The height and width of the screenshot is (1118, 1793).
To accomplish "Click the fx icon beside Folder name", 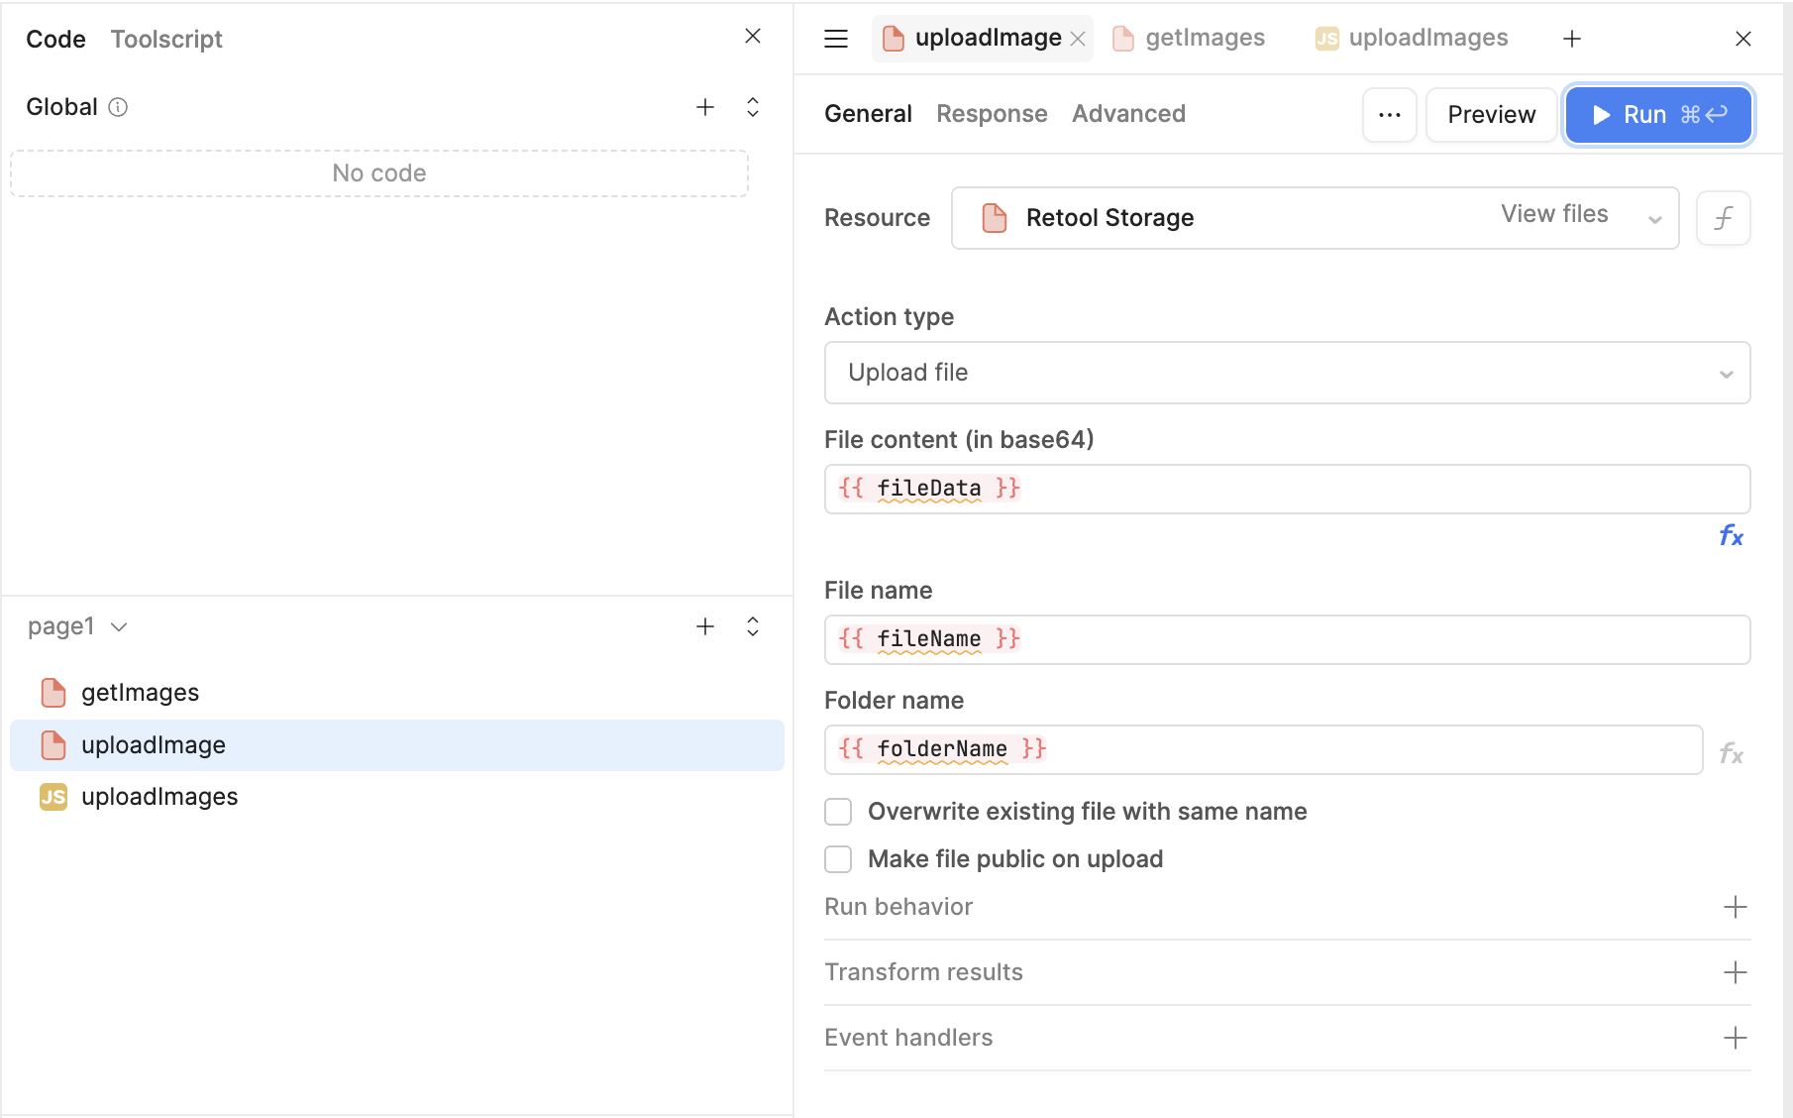I will pyautogui.click(x=1731, y=753).
